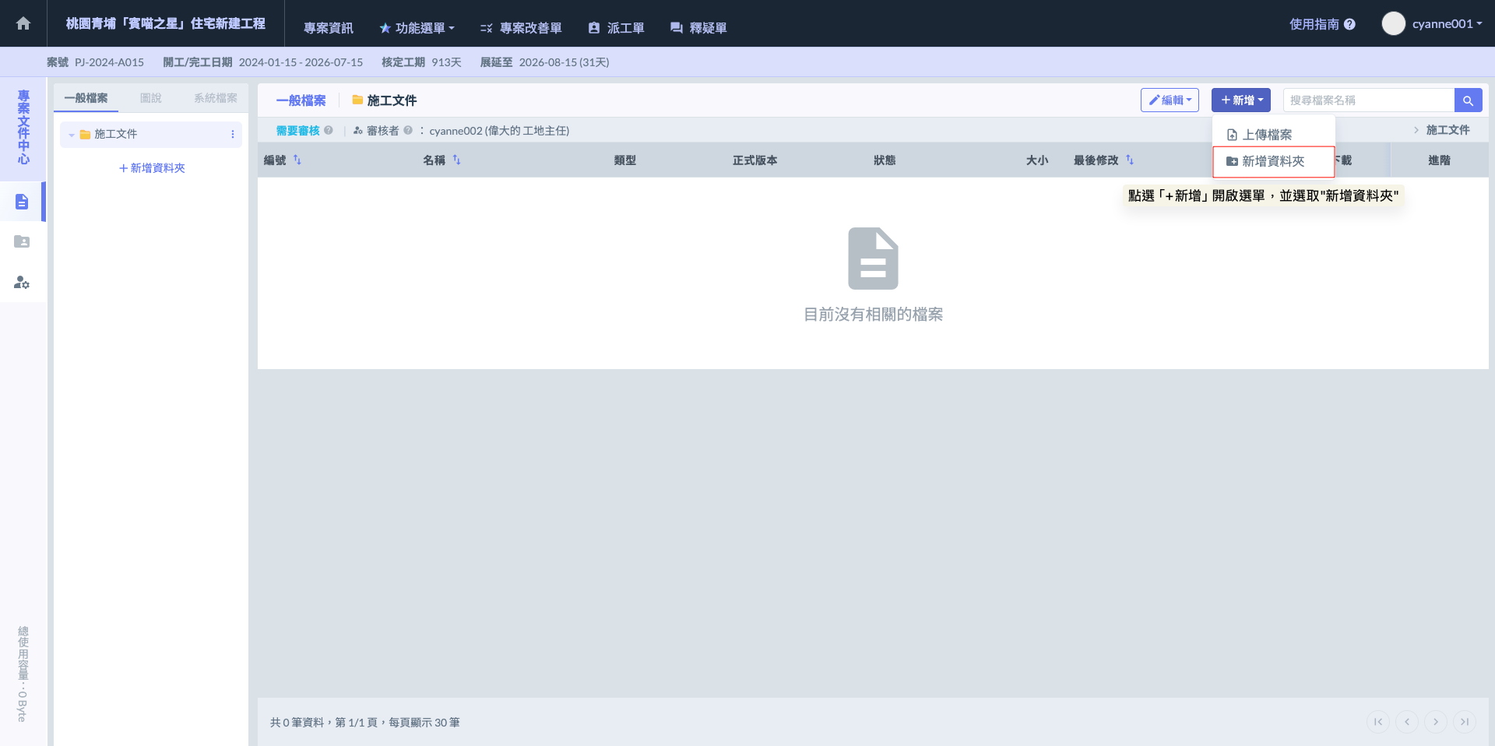Collapse the 施工文件 tree folder
Screen dimensions: 1495x746
(72, 135)
